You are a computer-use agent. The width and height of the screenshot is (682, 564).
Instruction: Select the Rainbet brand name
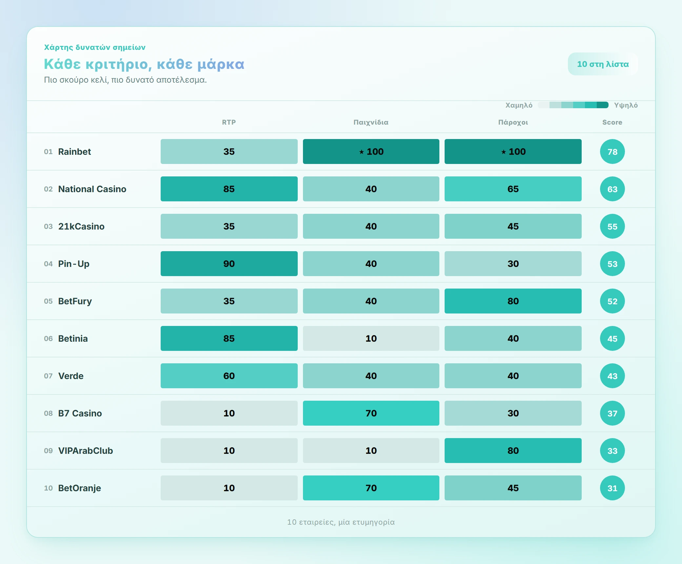click(x=74, y=151)
